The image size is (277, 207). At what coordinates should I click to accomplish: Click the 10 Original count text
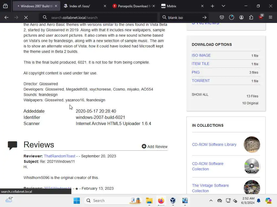250,103
